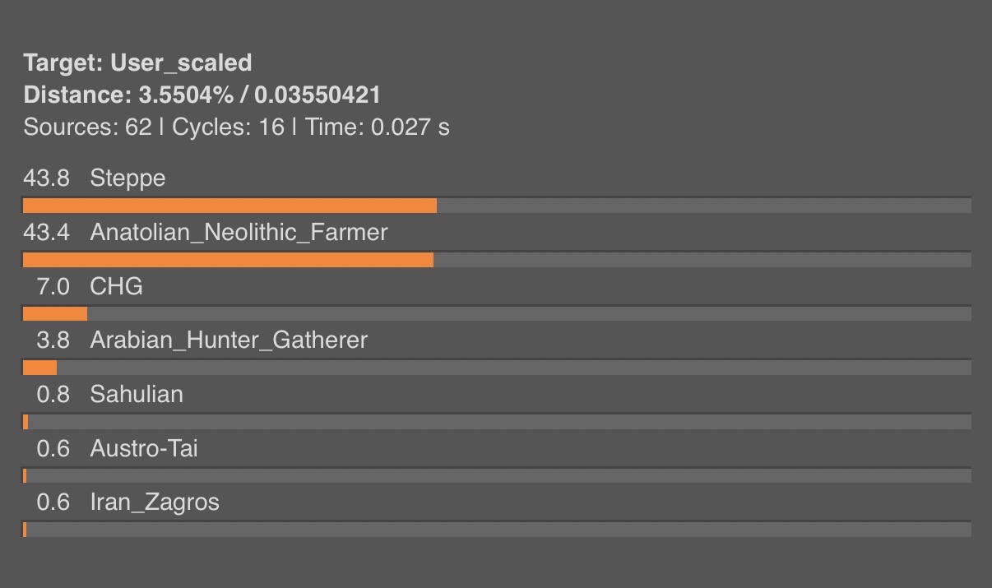This screenshot has height=588, width=992.
Task: Click the Target: User_scaled heading
Action: tap(137, 63)
